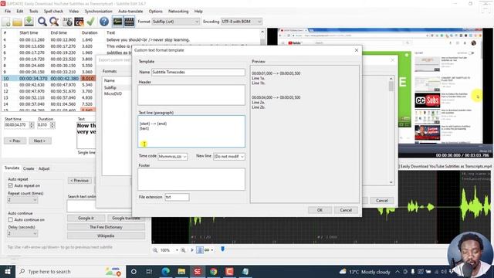Viewport: 494px width, 278px height.
Task: Open the Auto-translate menu
Action: click(130, 11)
